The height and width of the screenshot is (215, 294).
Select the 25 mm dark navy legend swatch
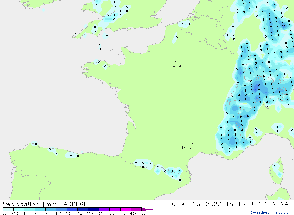(93, 209)
